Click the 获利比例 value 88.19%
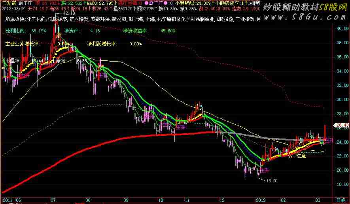The image size is (350, 204). pos(39,31)
